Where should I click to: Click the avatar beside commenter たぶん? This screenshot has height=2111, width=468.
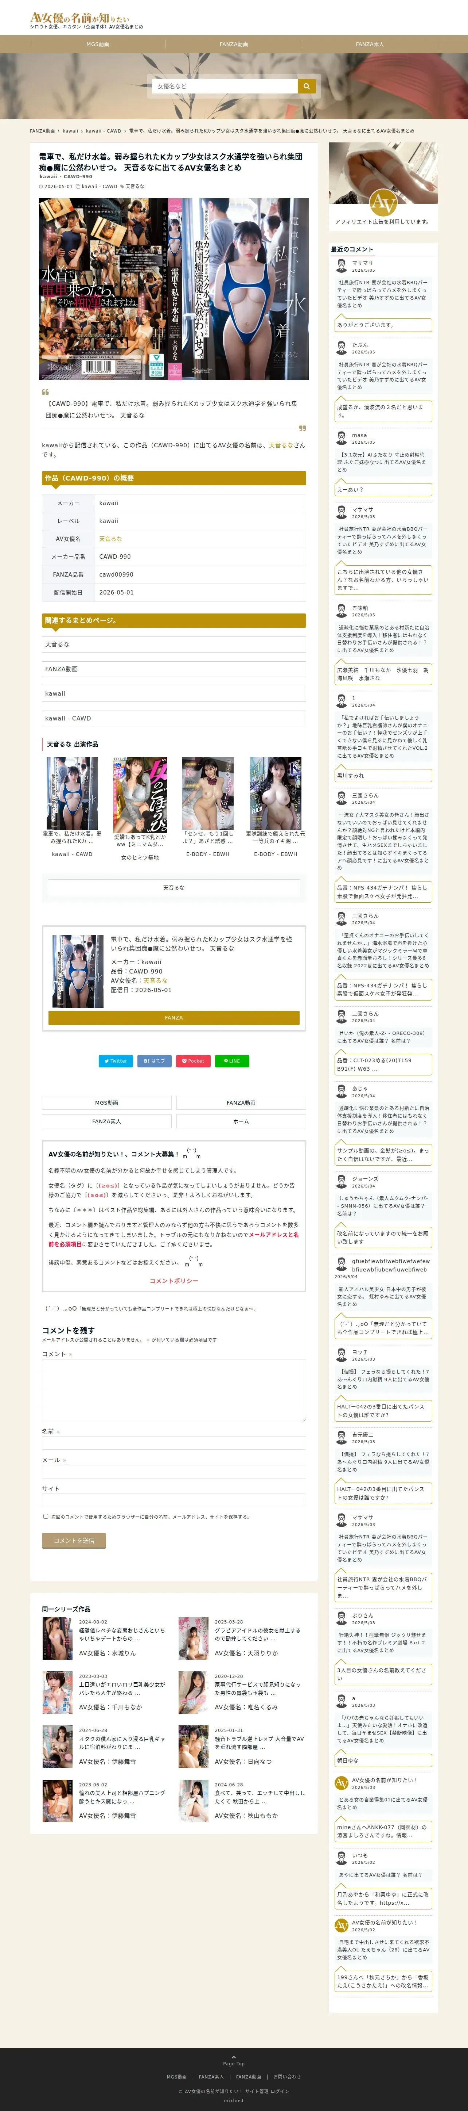point(342,348)
